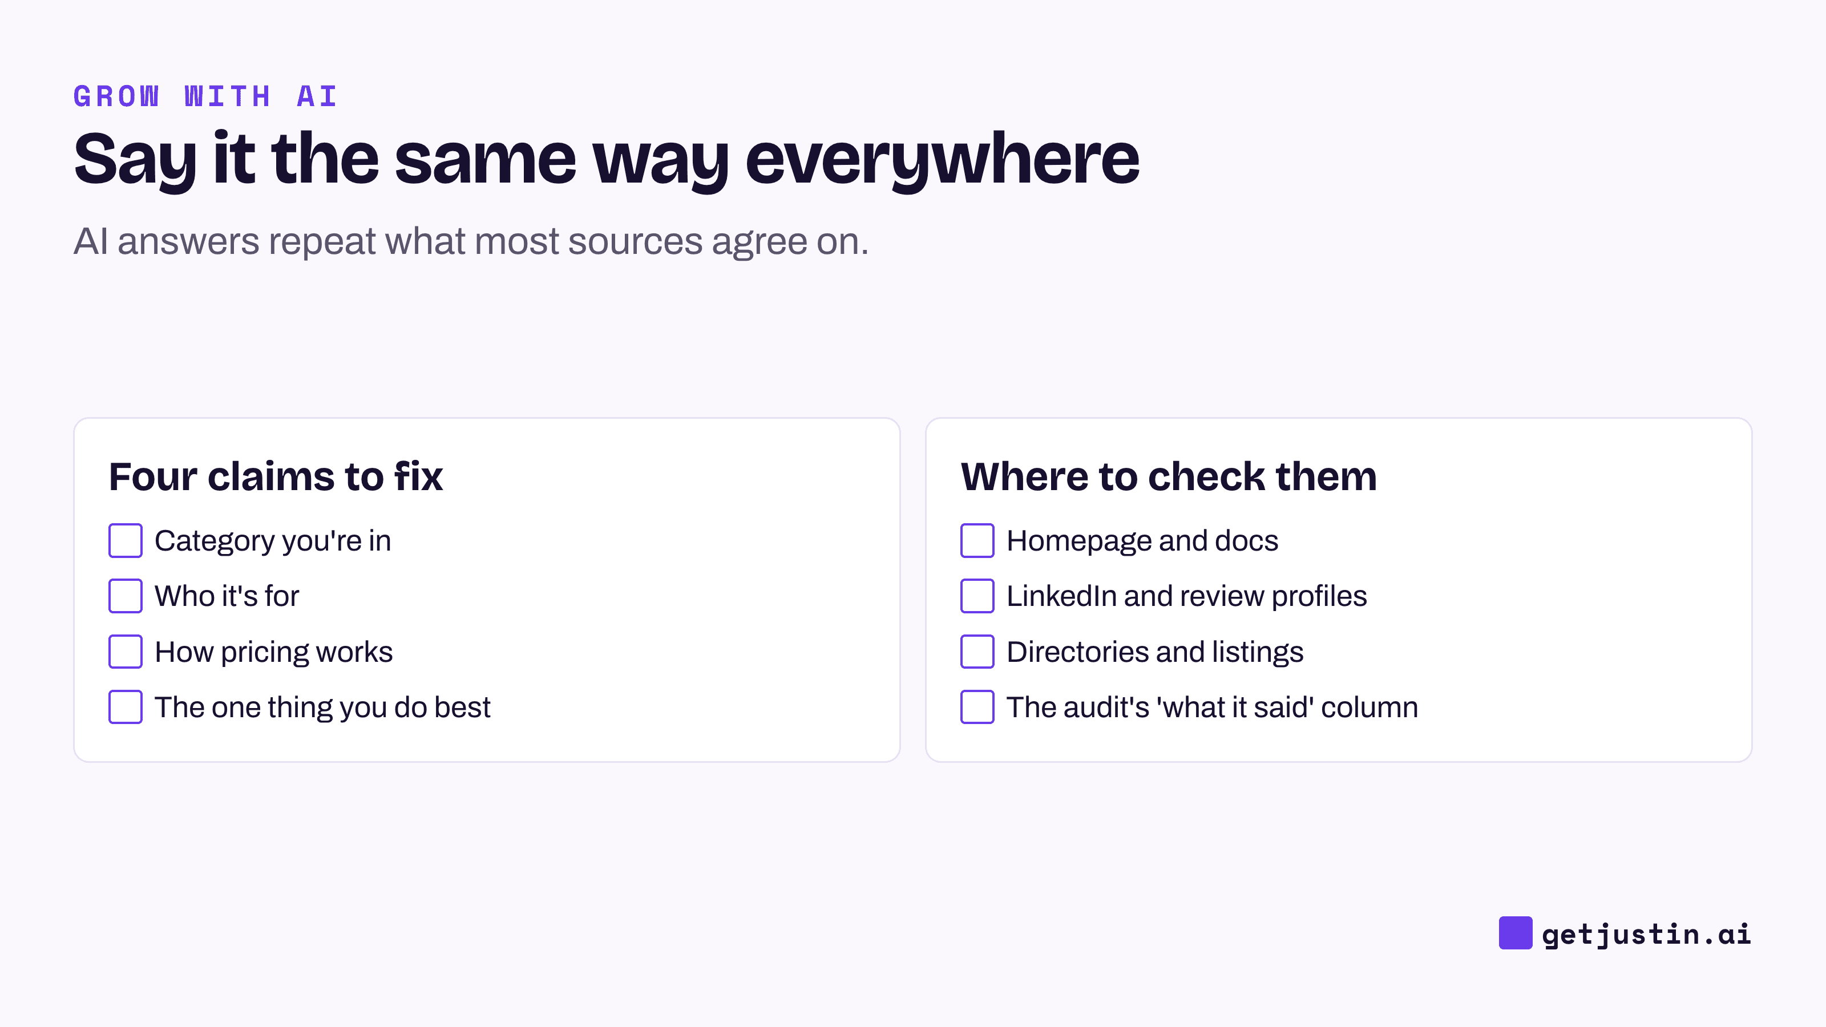
Task: Tick 'The one thing you do best' checkbox
Action: (x=126, y=707)
